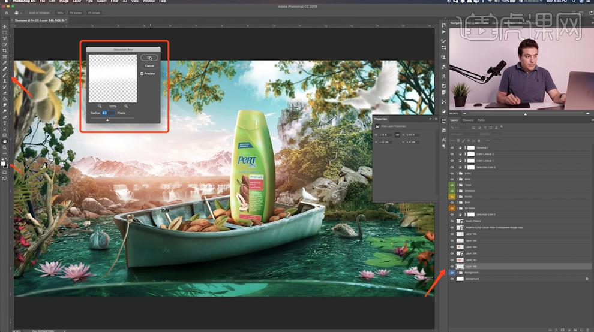Viewport: 594px width, 332px height.
Task: Open the Shampoo document tab
Action: tap(41, 20)
